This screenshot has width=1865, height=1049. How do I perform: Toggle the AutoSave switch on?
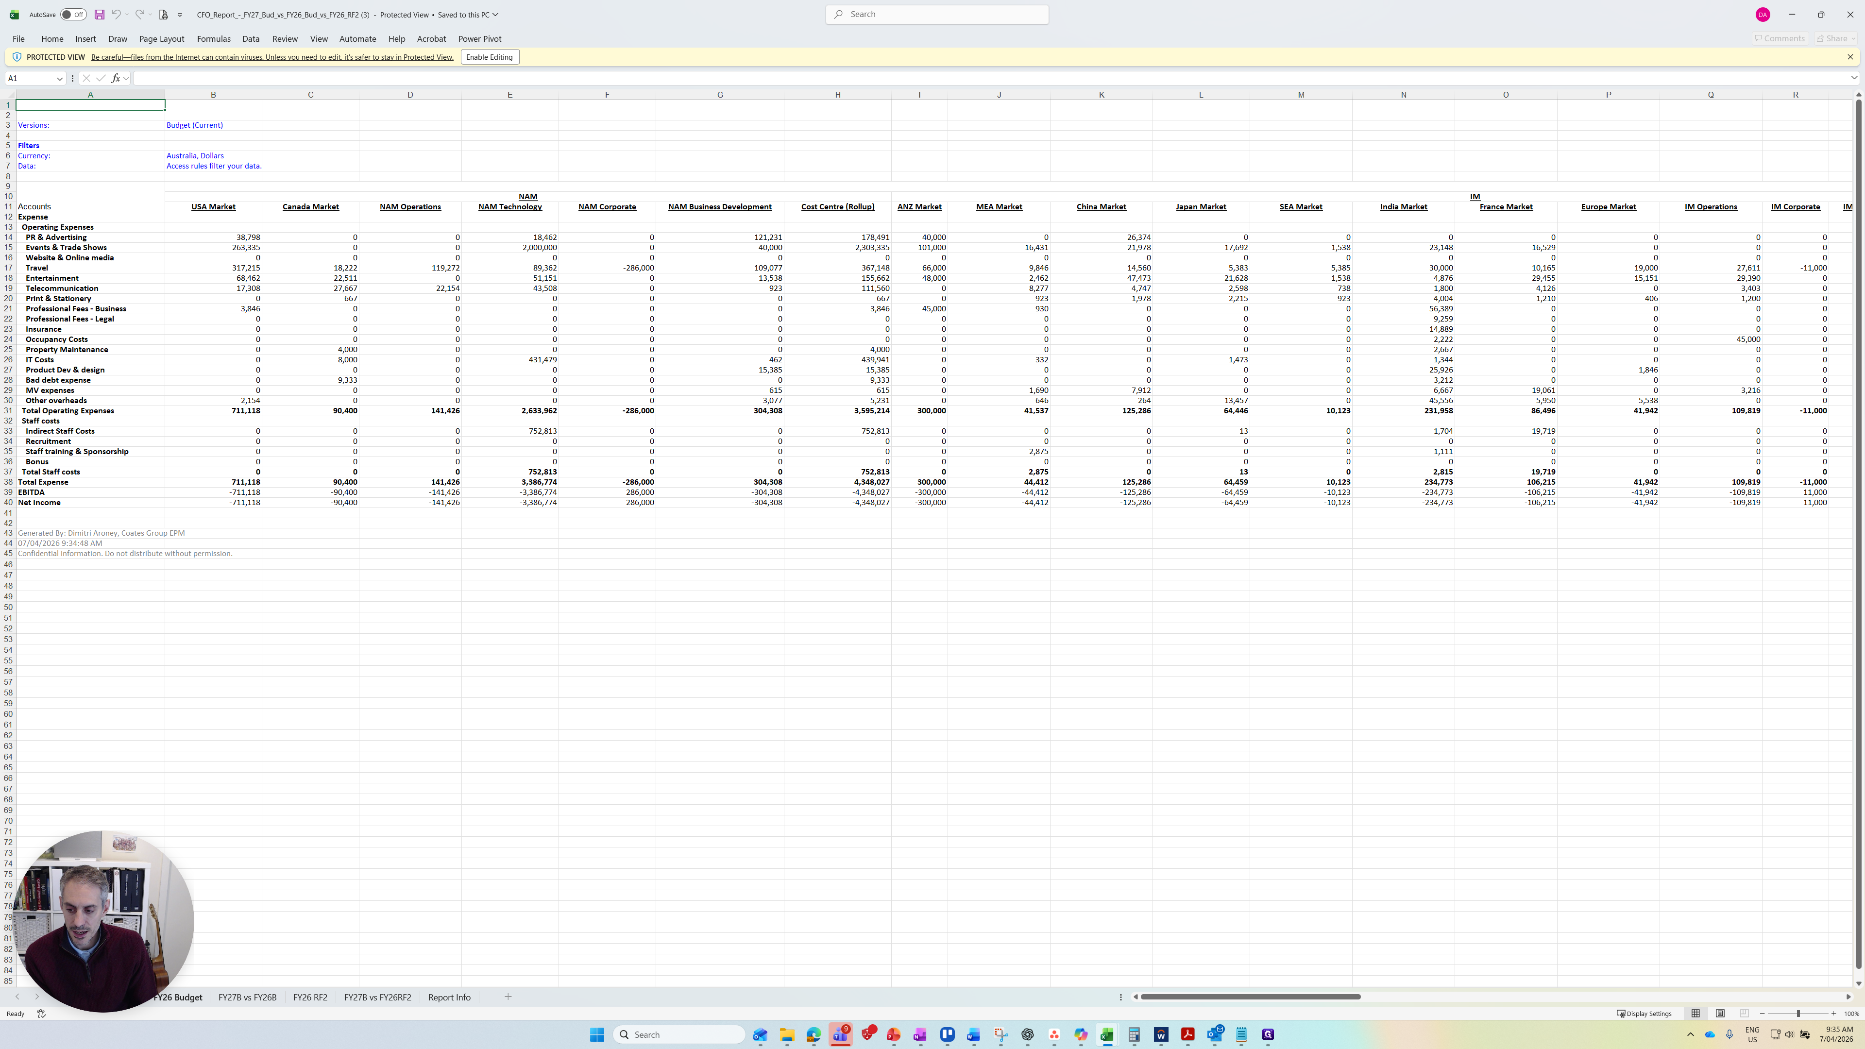click(73, 15)
